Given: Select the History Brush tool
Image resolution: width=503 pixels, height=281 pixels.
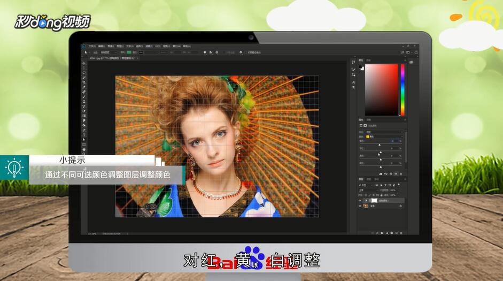Looking at the screenshot, I should pyautogui.click(x=84, y=106).
